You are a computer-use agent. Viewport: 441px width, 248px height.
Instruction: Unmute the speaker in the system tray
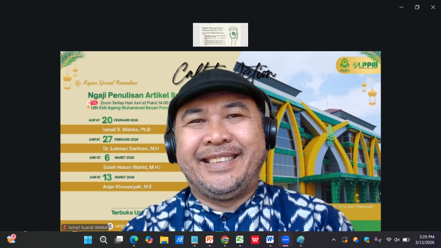click(396, 239)
